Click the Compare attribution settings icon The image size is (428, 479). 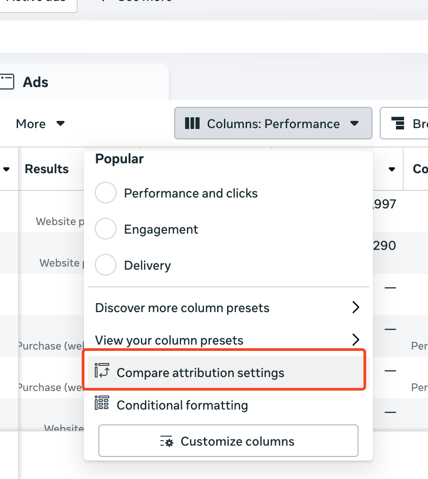(x=102, y=370)
